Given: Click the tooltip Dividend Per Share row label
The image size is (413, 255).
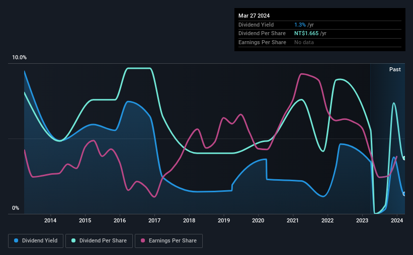Looking at the screenshot, I should tap(262, 34).
